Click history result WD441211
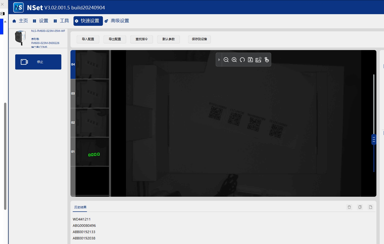Viewport: 384px width, 244px height. 82,219
